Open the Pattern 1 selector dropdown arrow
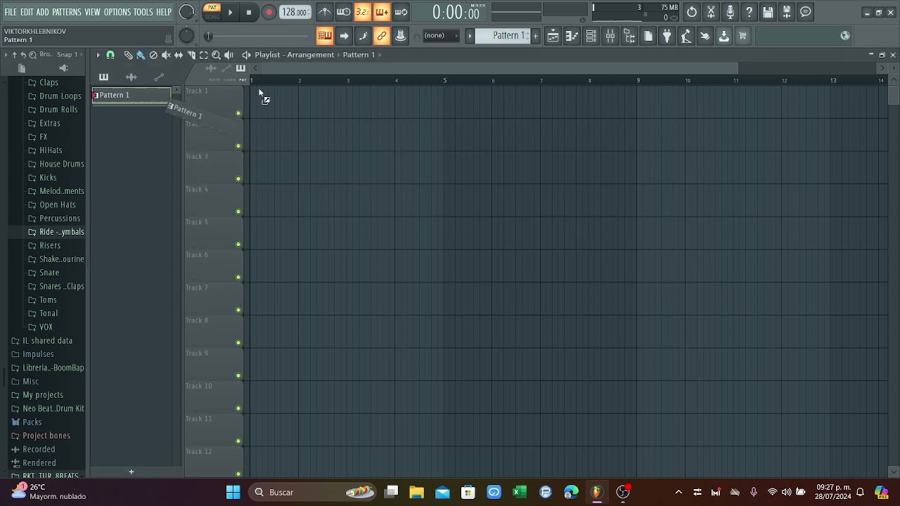 tap(470, 36)
